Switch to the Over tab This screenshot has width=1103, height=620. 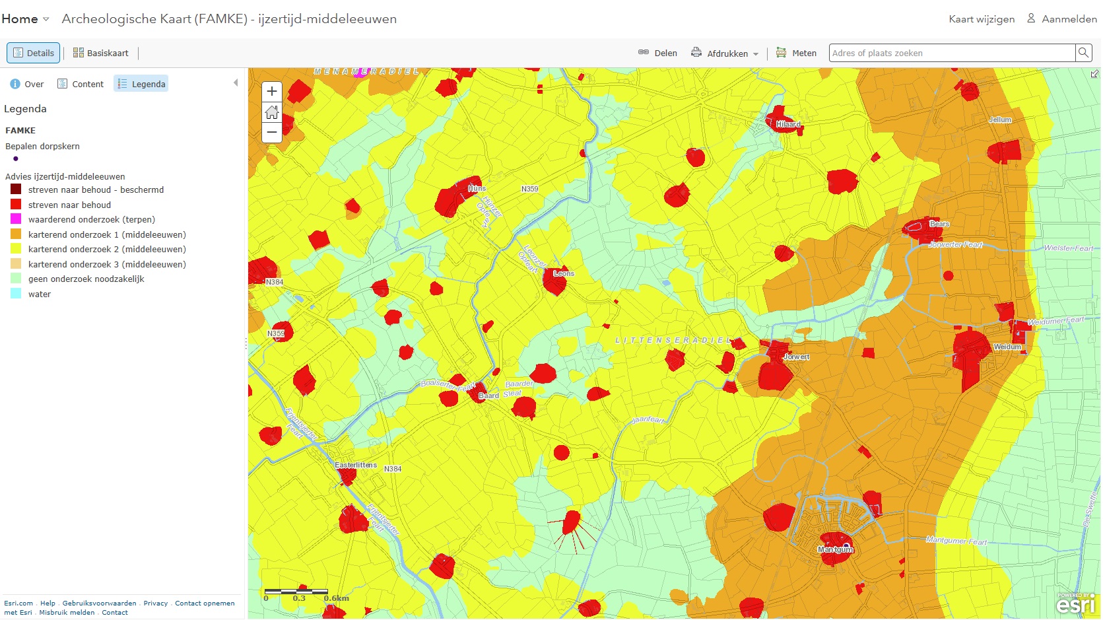coord(27,84)
